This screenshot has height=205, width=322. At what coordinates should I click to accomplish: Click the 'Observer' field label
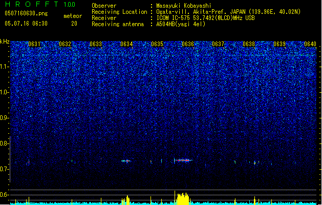pos(104,6)
